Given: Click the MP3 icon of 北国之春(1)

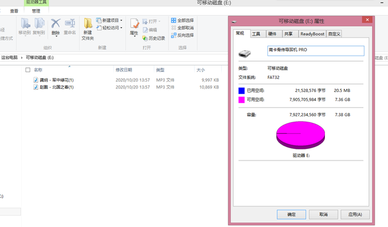Looking at the screenshot, I should 36,87.
